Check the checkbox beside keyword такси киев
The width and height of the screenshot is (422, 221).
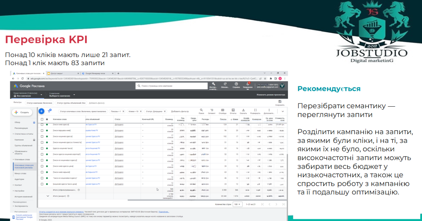(42, 125)
